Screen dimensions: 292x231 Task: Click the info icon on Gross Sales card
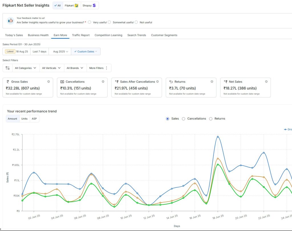click(48, 82)
